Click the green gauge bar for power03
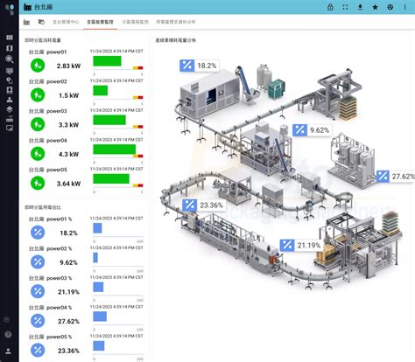This screenshot has height=362, width=415. point(109,120)
